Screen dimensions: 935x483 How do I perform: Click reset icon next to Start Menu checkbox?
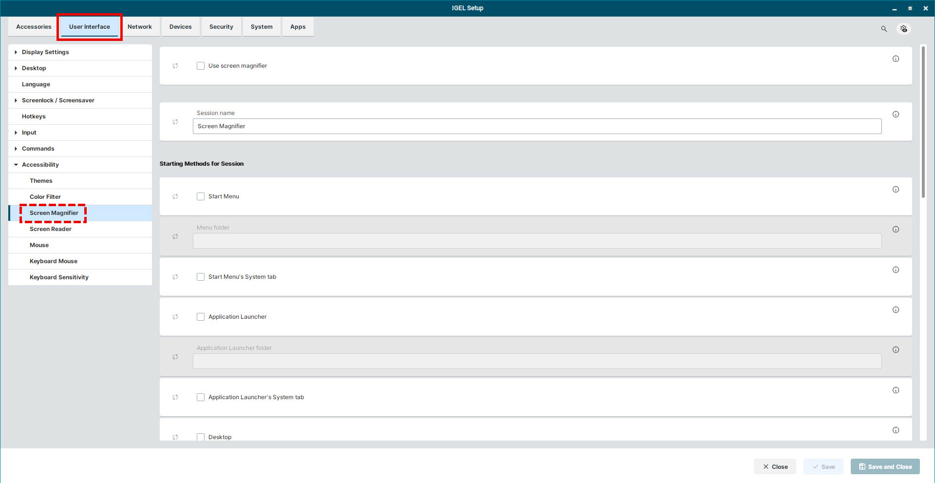[175, 196]
